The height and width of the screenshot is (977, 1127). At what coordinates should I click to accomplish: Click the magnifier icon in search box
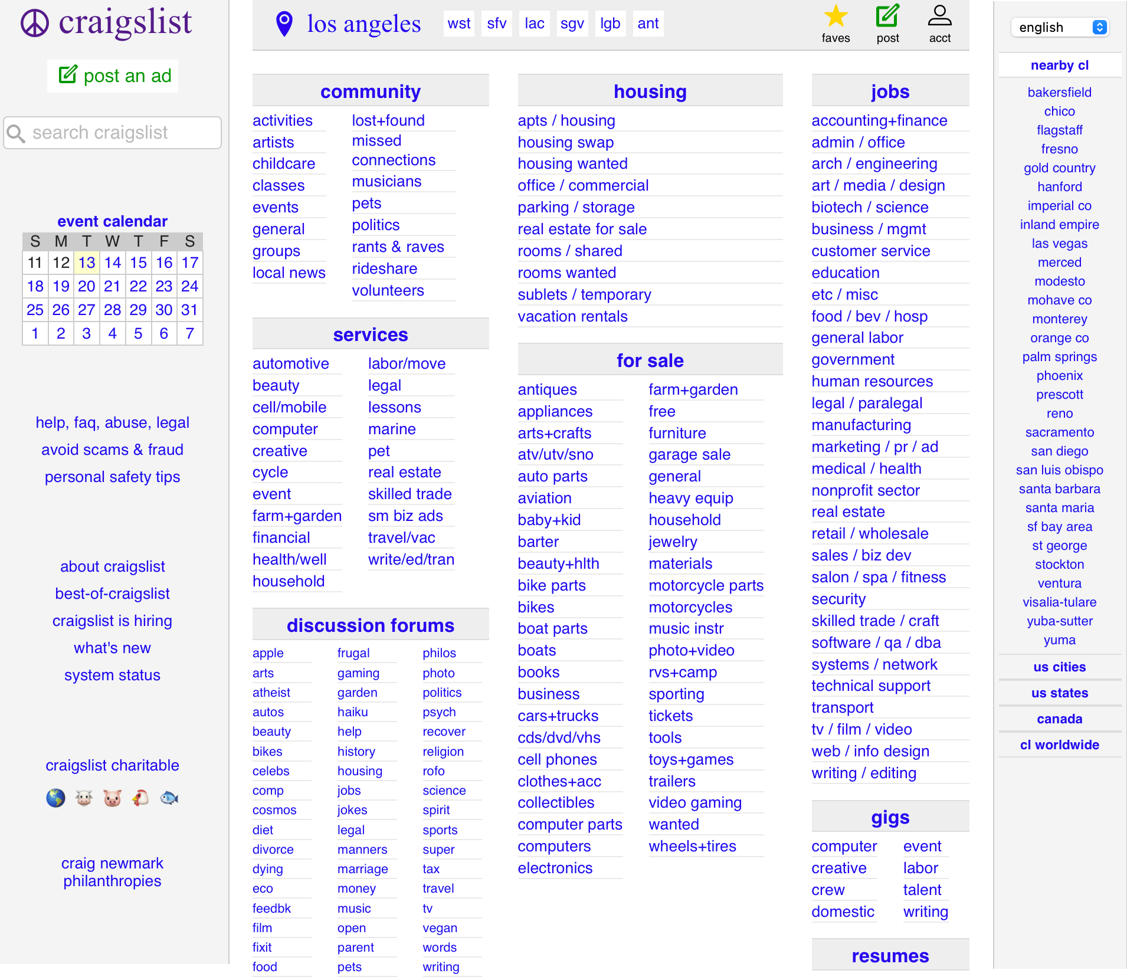click(16, 133)
